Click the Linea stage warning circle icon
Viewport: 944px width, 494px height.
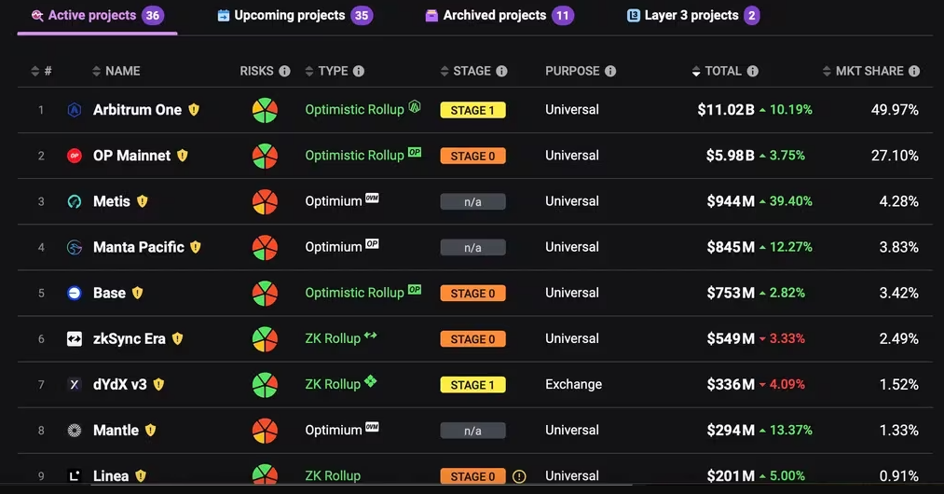pos(519,476)
